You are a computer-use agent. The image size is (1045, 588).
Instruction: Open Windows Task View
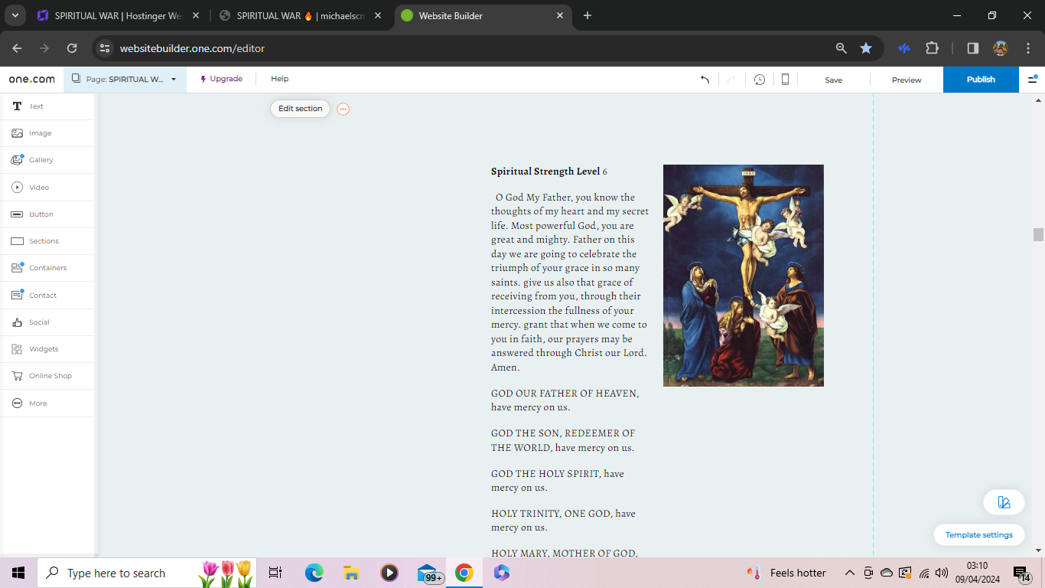[275, 573]
